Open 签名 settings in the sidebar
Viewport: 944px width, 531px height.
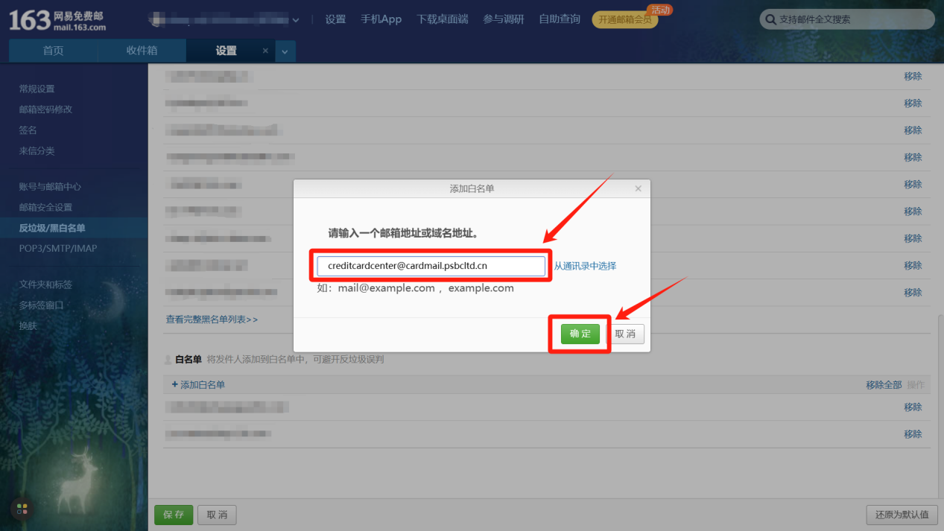[x=28, y=130]
